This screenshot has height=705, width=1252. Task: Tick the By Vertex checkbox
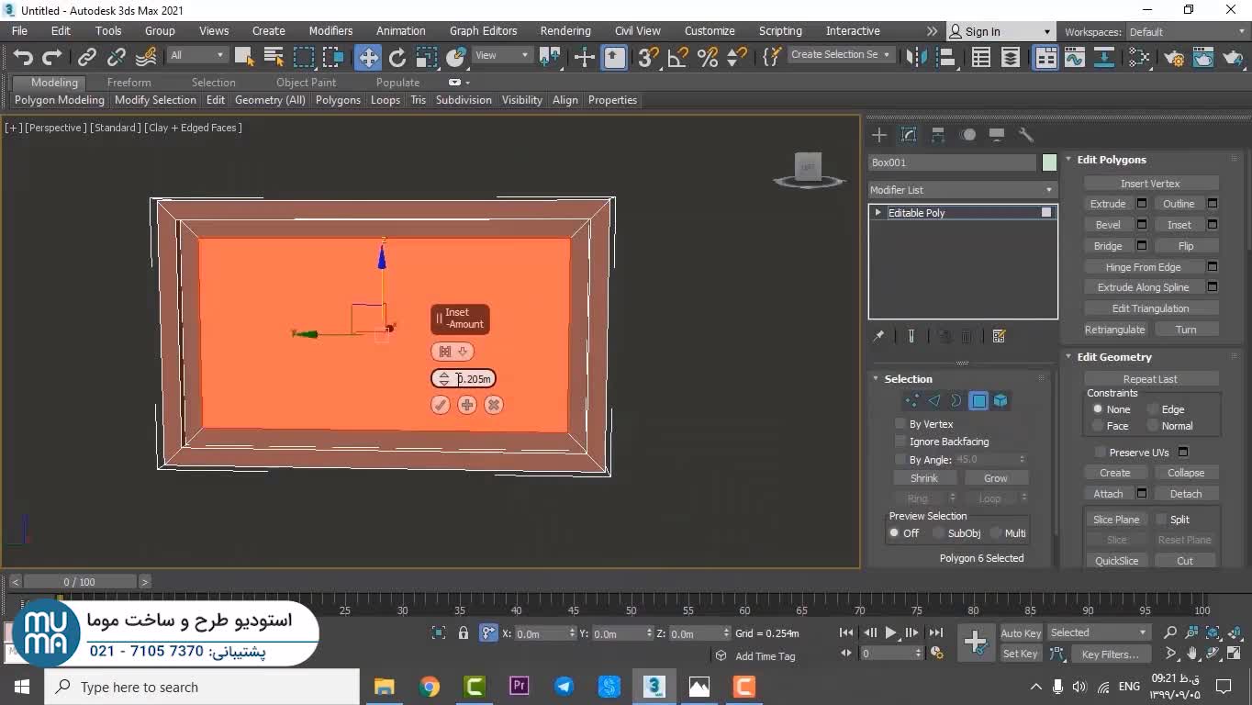coord(900,424)
